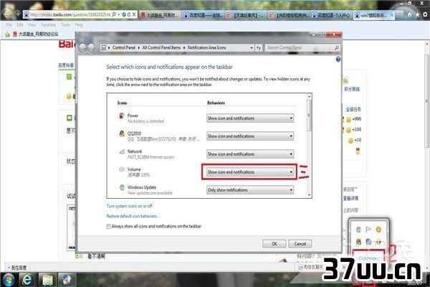Click the icons list scrollbar thumb
This screenshot has height=287, width=430.
(309, 116)
